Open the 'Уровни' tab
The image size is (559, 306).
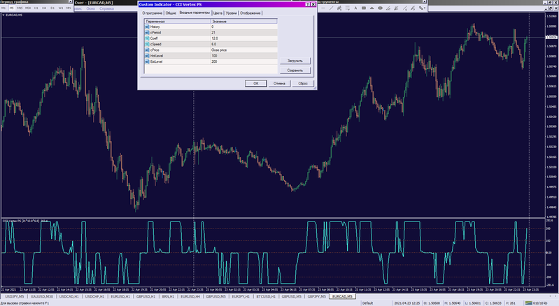click(232, 13)
